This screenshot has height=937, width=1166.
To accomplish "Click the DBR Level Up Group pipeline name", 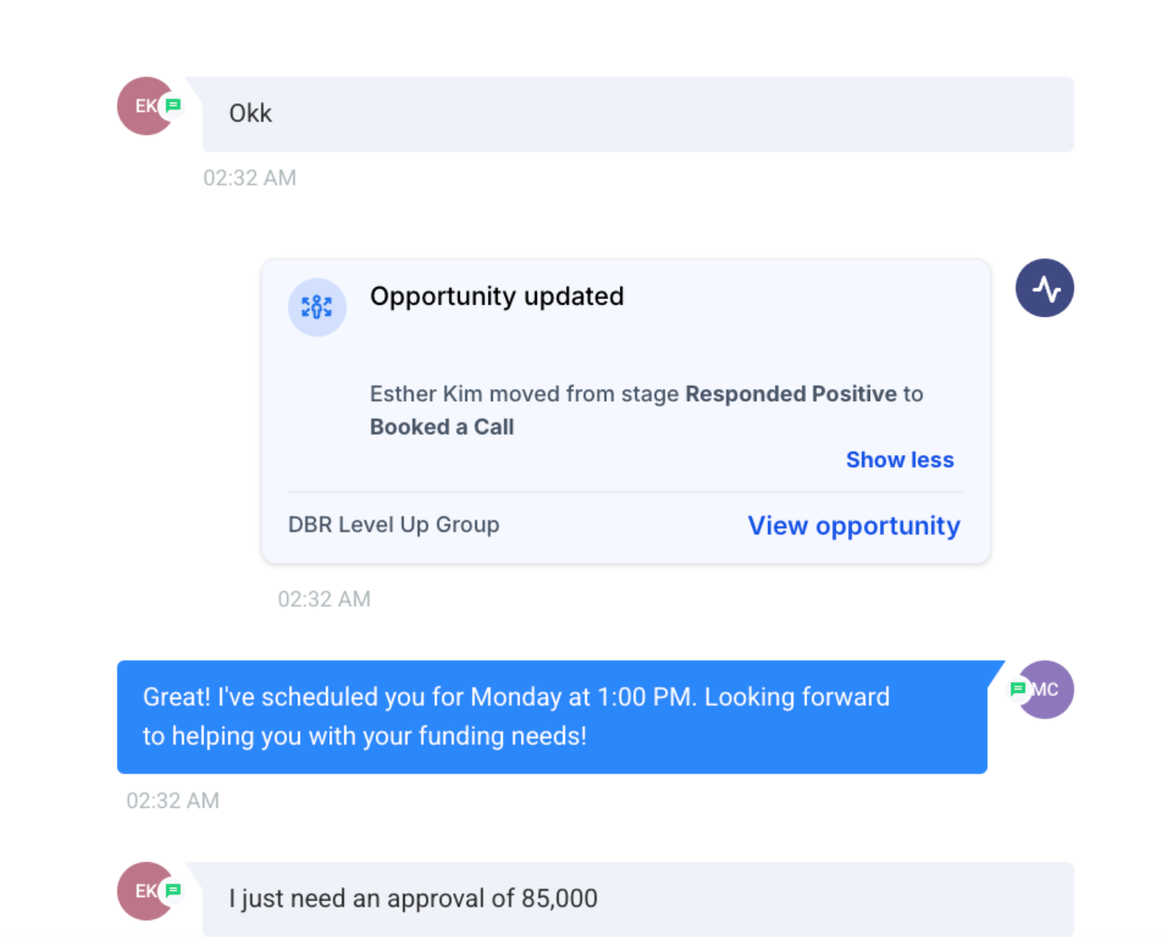I will (394, 525).
